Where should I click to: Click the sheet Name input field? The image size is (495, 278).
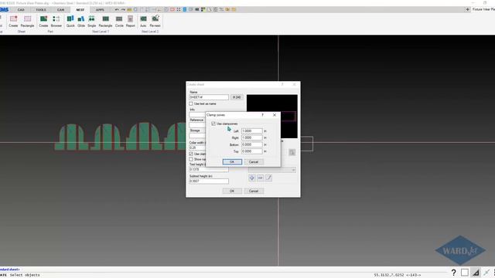click(x=209, y=97)
